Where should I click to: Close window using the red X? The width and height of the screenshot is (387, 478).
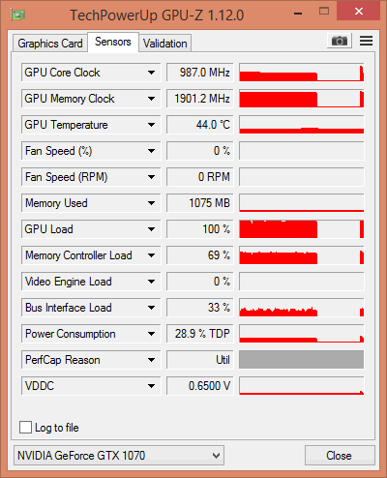[x=358, y=11]
